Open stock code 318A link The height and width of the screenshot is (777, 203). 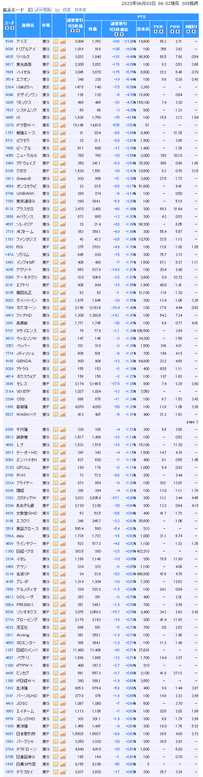tap(9, 391)
